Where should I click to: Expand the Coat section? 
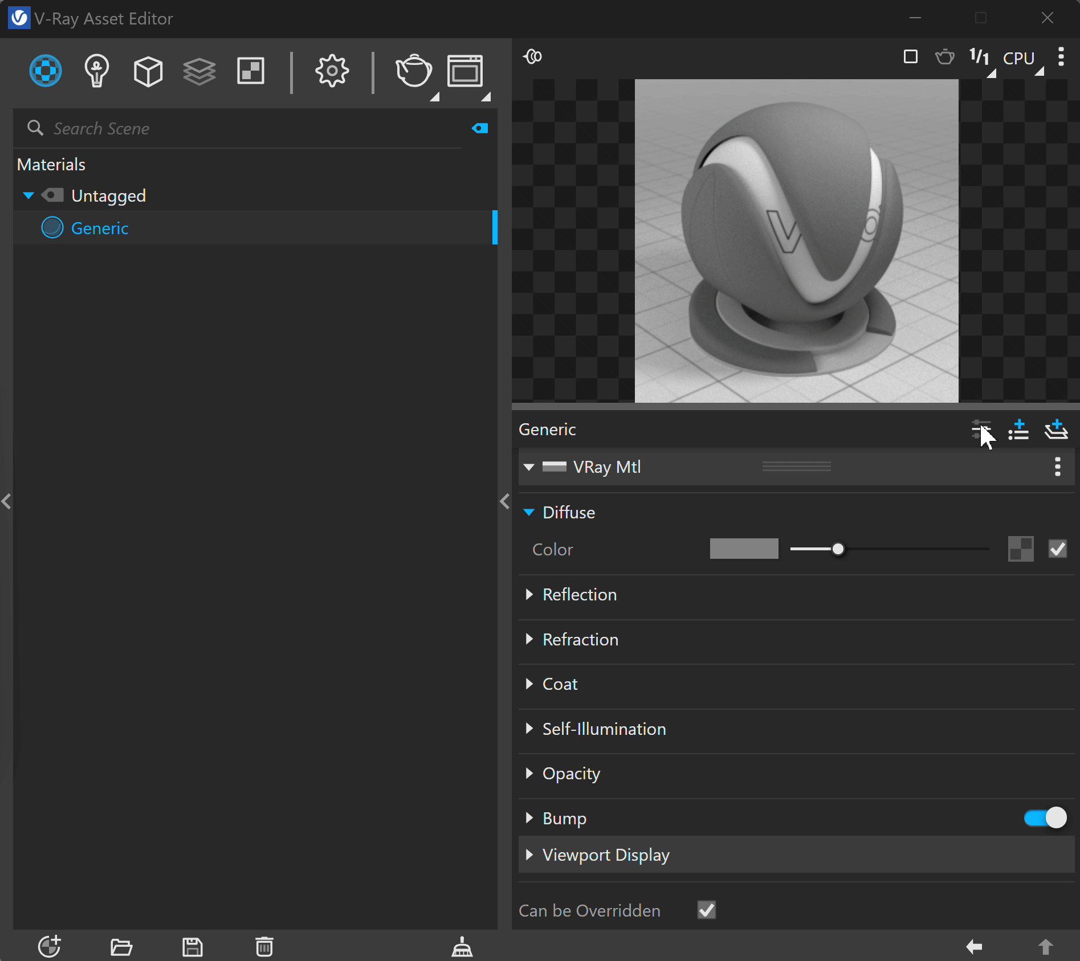[x=529, y=684]
